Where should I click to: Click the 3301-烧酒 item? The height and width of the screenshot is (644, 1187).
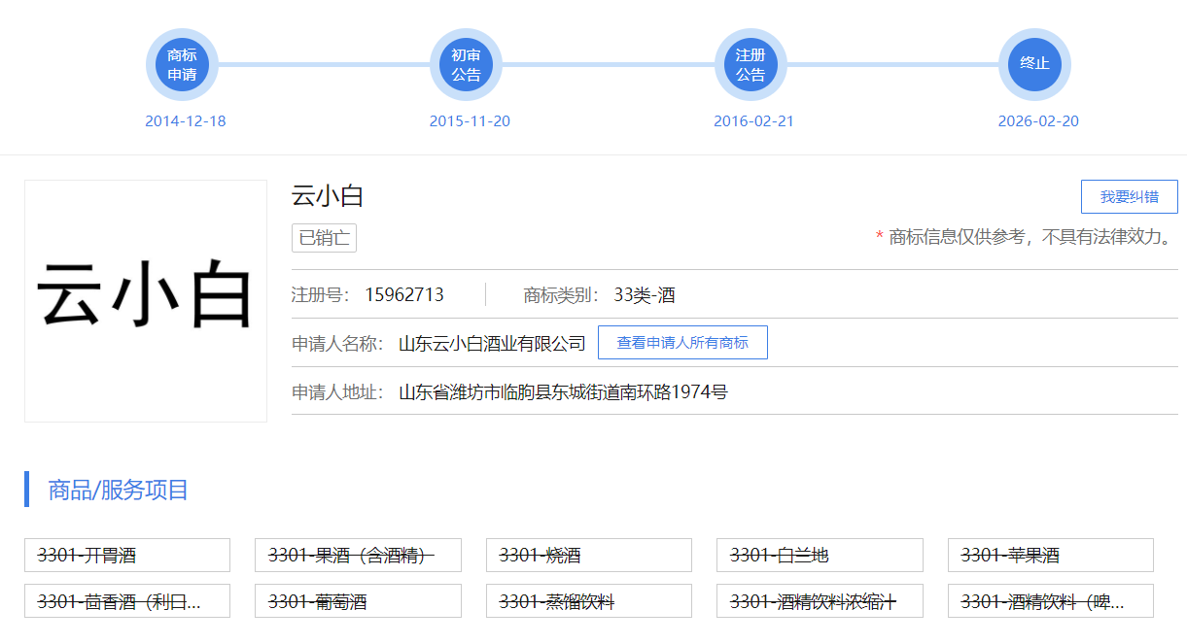(x=589, y=556)
